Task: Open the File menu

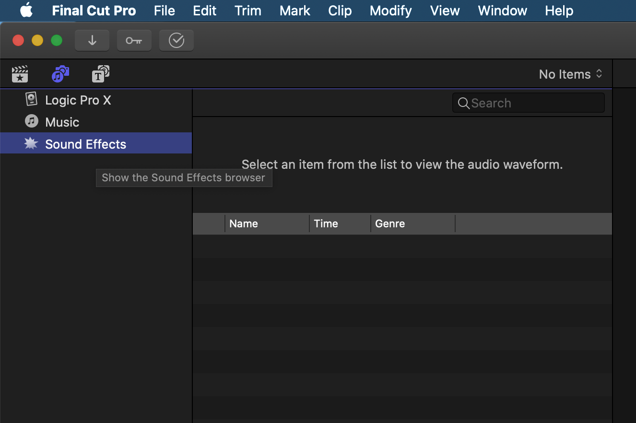Action: 165,11
